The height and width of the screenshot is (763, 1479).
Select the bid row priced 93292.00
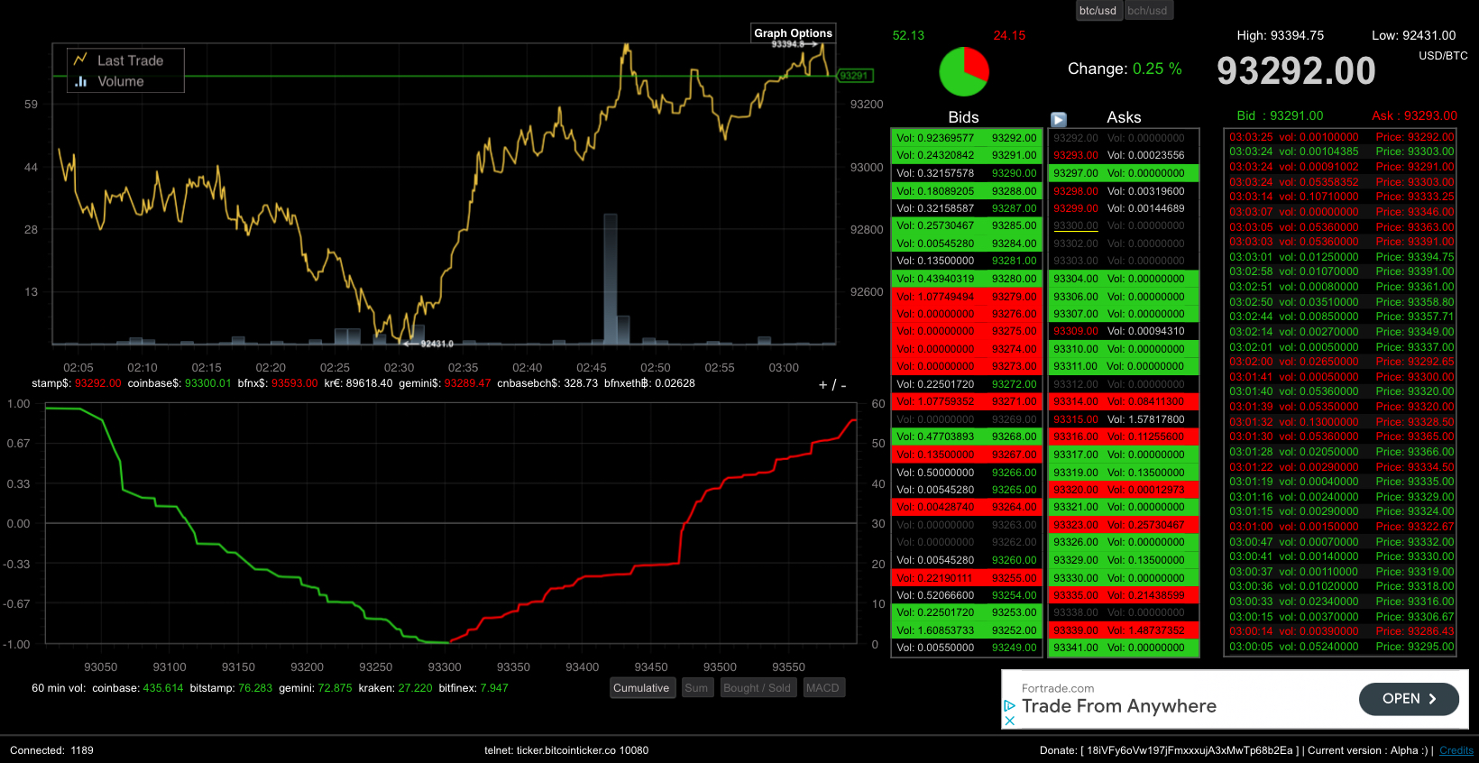click(967, 138)
